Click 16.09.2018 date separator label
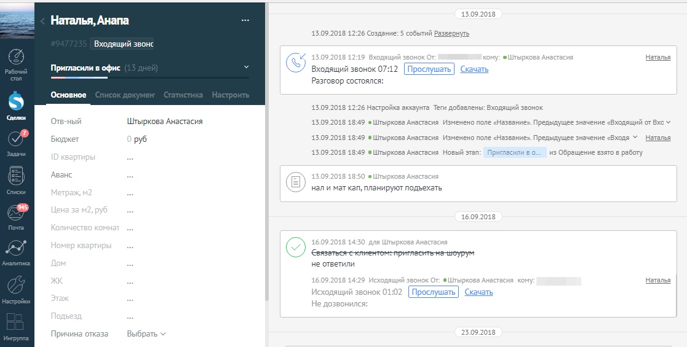687x347 pixels. coord(478,217)
